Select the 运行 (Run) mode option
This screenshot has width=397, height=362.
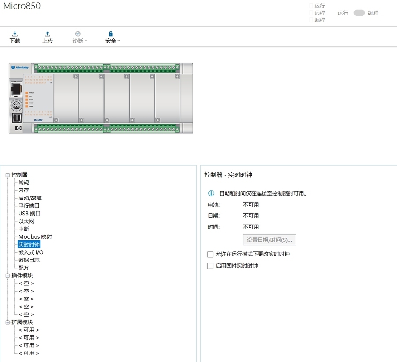point(317,6)
